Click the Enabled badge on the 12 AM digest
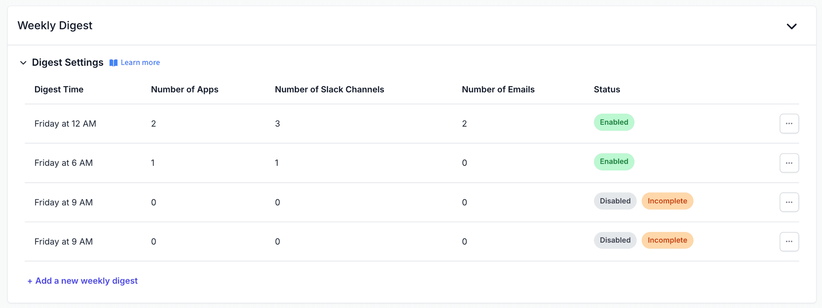822x308 pixels. click(x=614, y=122)
